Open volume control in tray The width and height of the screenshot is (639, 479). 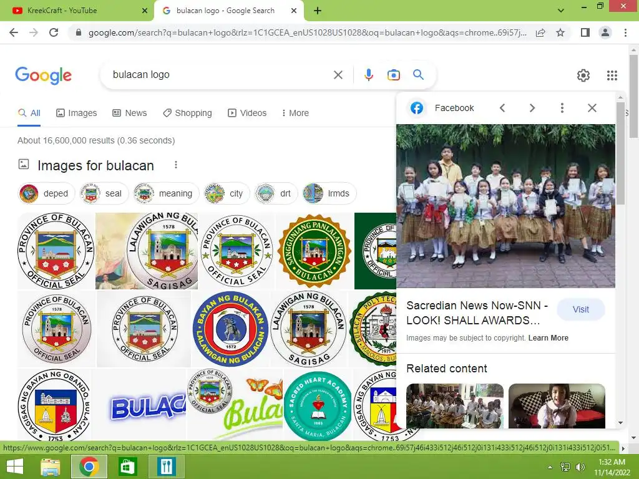[x=580, y=467]
